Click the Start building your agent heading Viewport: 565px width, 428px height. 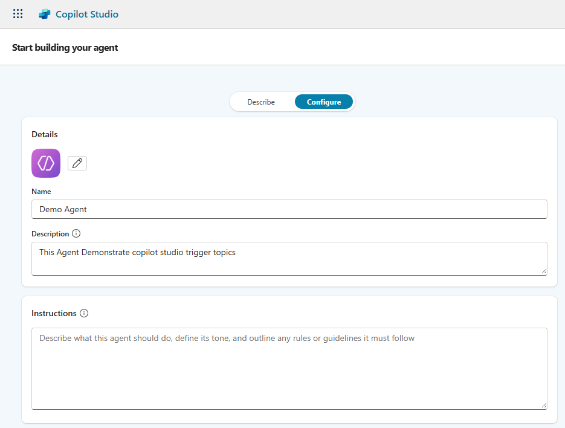click(65, 47)
